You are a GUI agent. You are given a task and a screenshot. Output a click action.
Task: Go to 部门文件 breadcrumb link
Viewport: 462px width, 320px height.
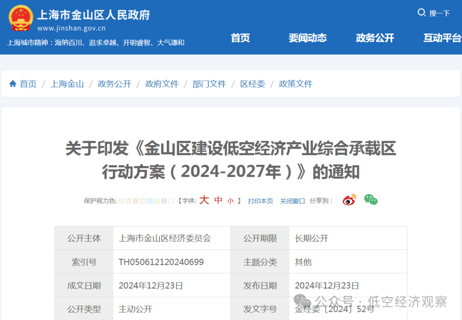click(x=209, y=84)
